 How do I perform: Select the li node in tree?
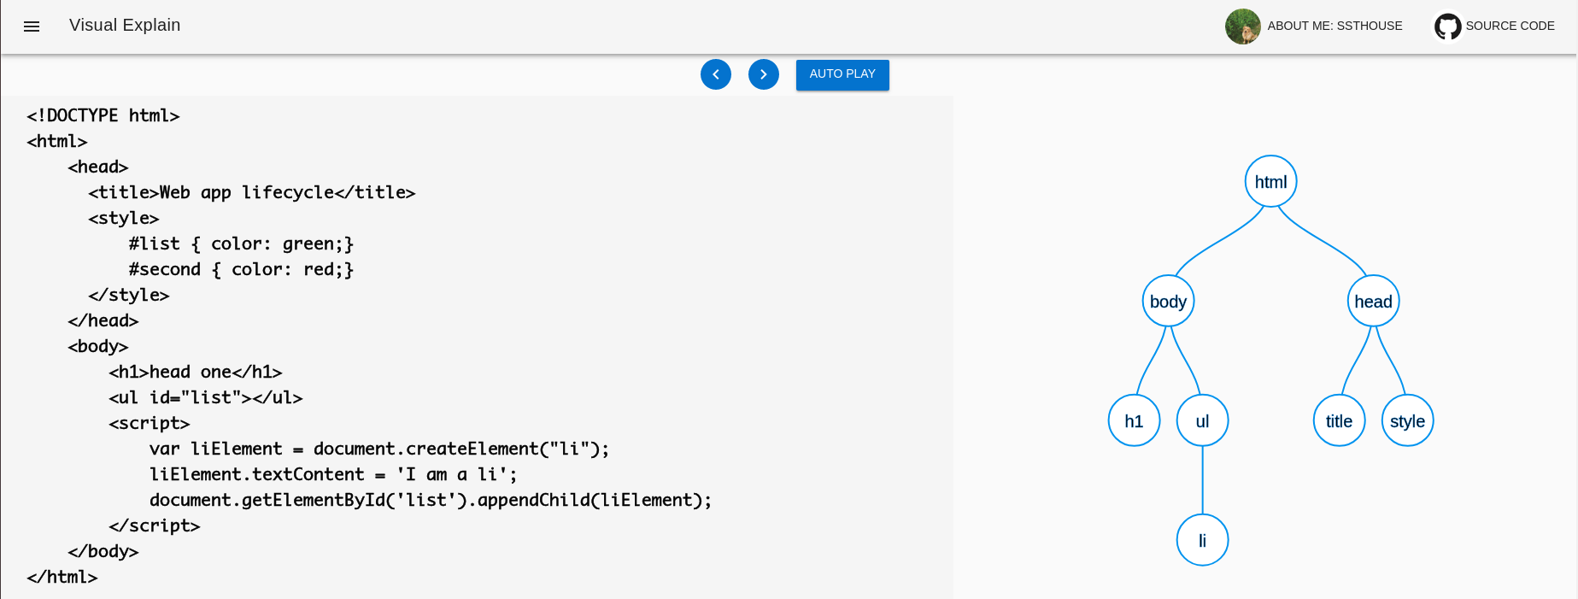(x=1202, y=540)
